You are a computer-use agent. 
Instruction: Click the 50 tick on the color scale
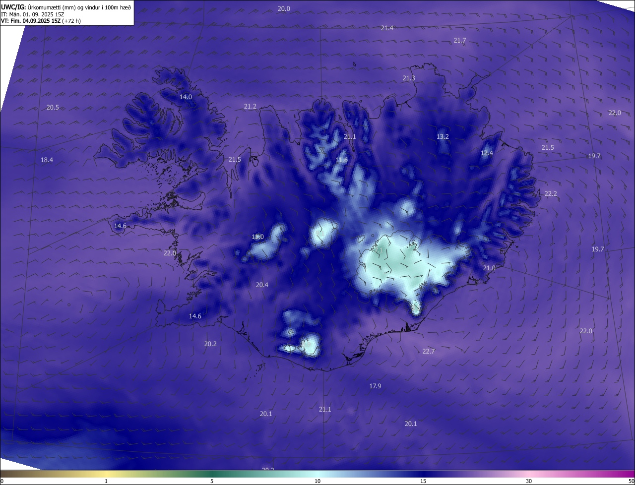click(631, 481)
